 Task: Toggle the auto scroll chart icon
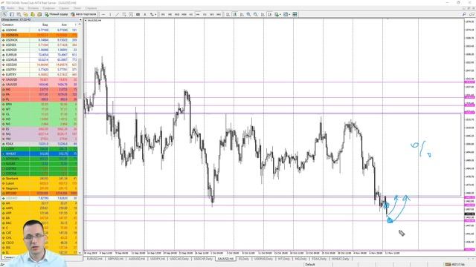[263, 14]
